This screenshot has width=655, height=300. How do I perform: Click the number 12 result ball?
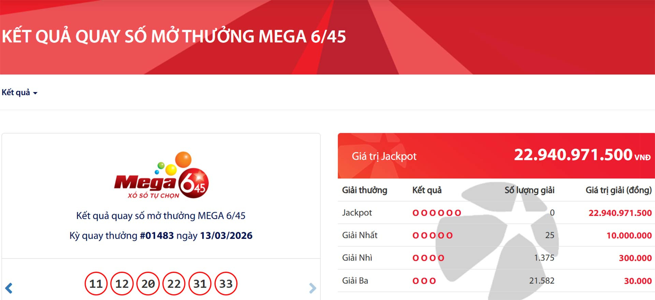[x=122, y=284]
